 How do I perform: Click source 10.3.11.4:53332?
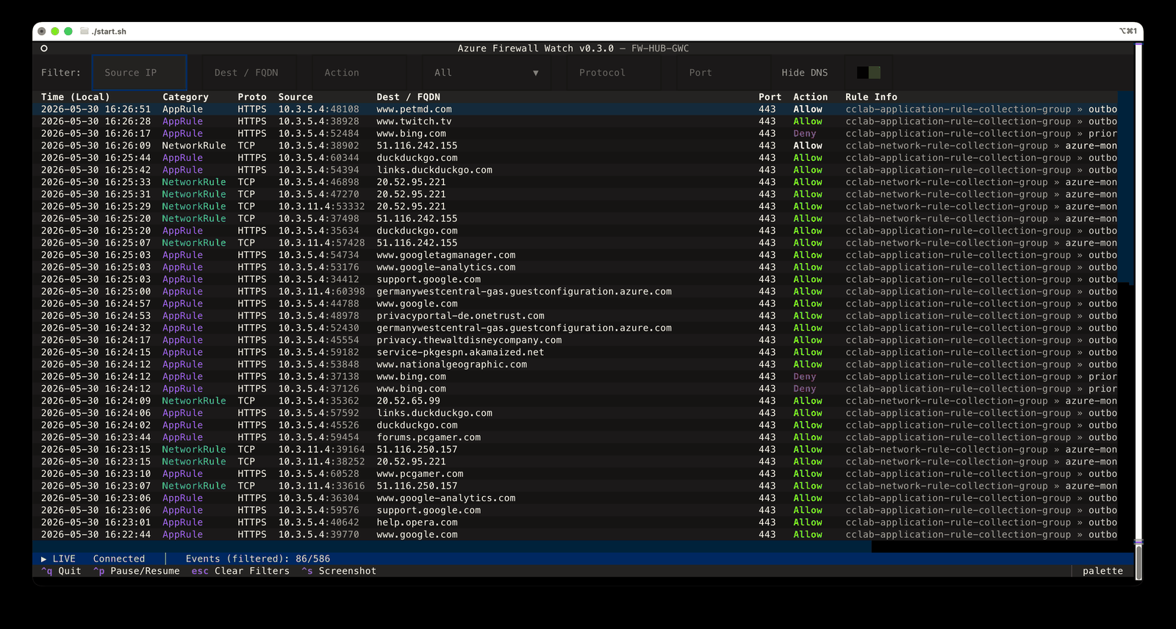321,206
